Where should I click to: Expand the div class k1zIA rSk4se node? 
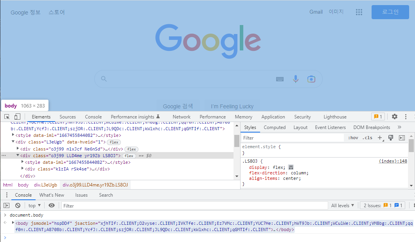[x=23, y=169]
